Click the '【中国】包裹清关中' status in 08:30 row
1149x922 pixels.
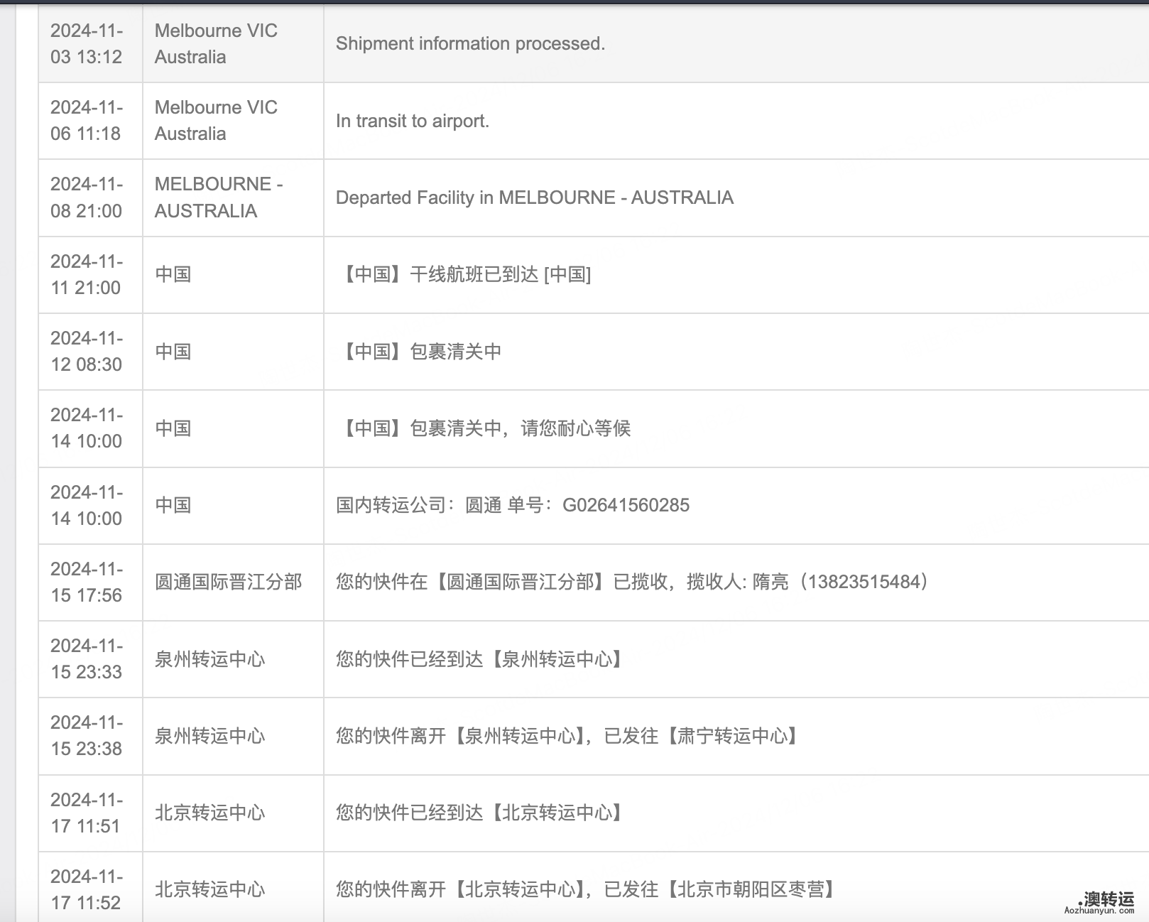coord(419,352)
